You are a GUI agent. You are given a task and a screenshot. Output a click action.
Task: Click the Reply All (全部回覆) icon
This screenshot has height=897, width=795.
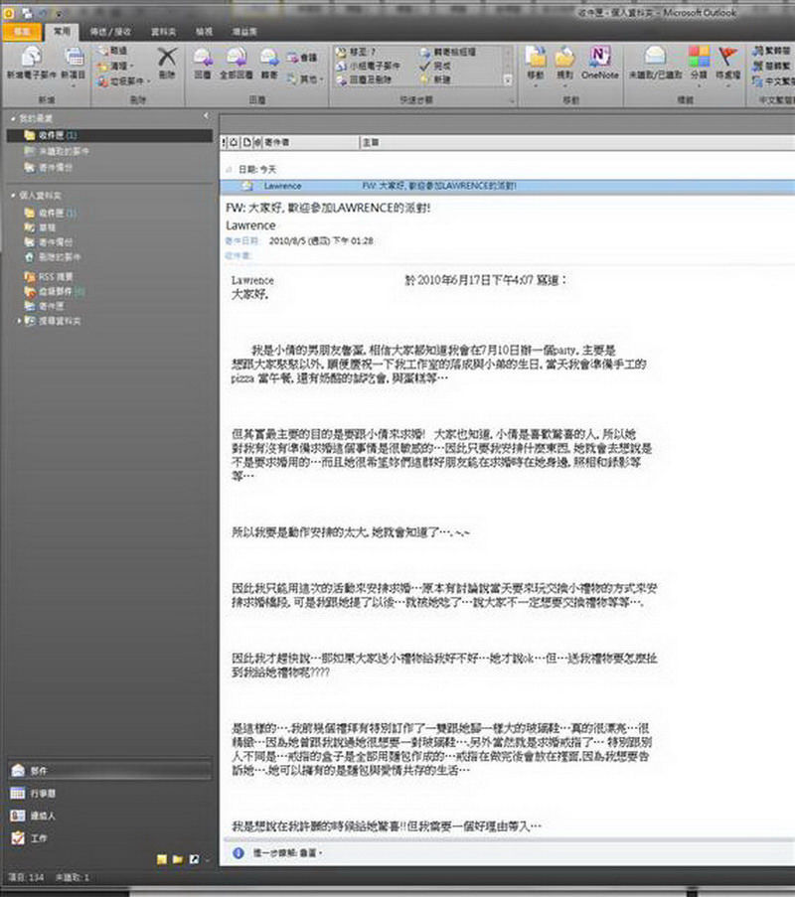tap(237, 58)
